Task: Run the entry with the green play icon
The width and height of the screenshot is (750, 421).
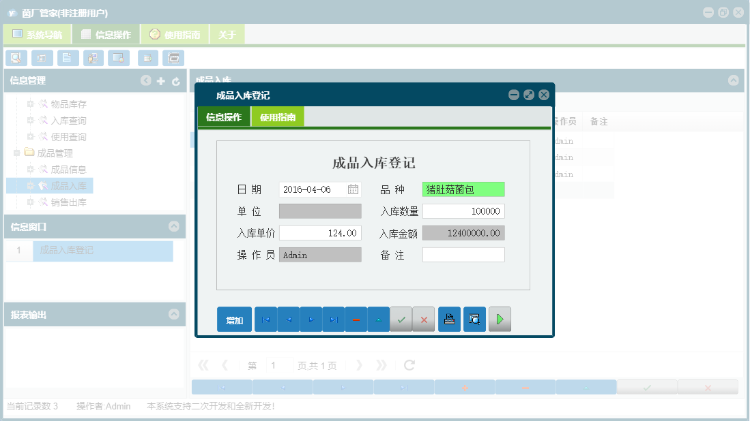Action: point(499,319)
